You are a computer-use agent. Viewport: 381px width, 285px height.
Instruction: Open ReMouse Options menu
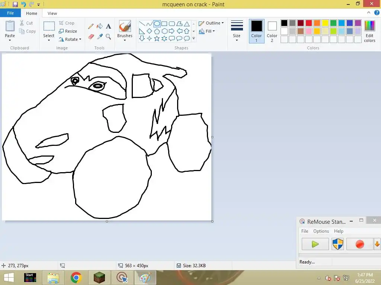click(x=321, y=231)
